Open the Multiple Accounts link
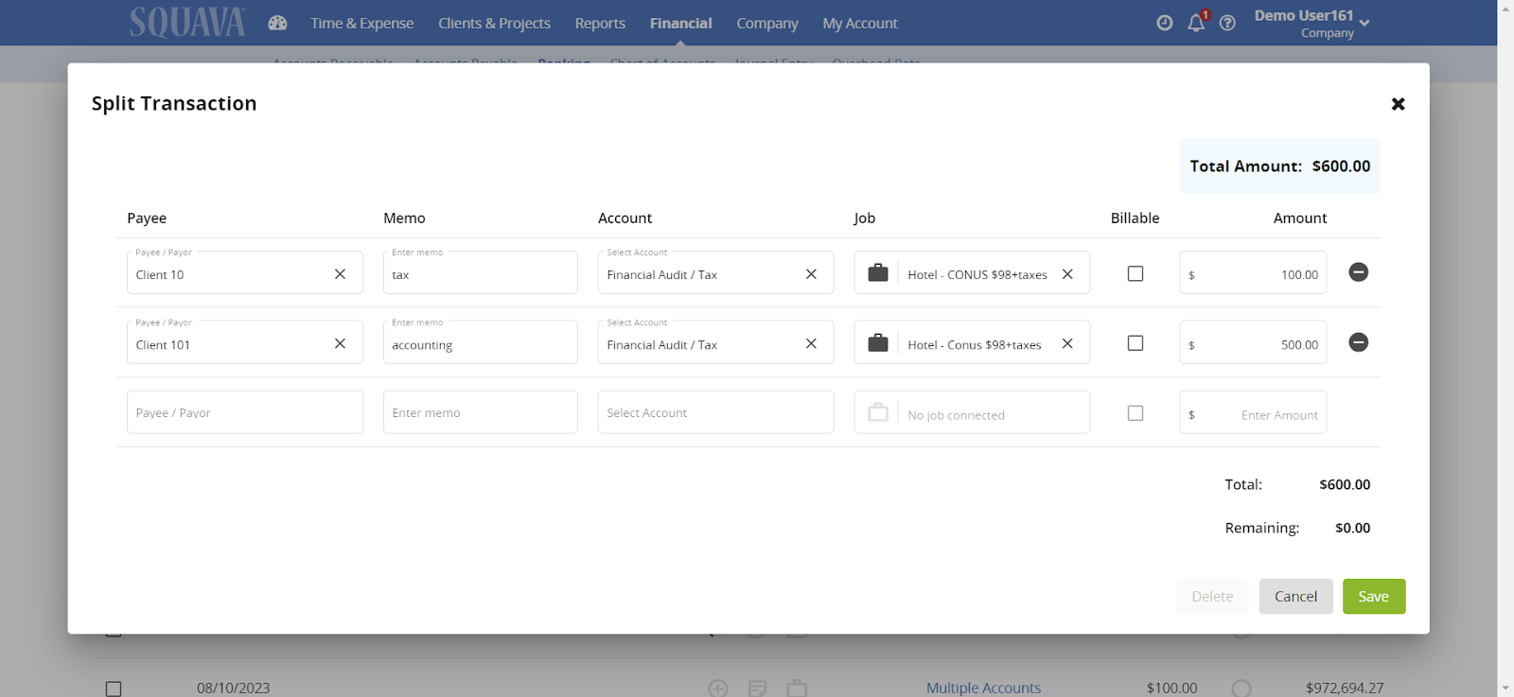Screen dimensions: 1514x697 click(983, 688)
